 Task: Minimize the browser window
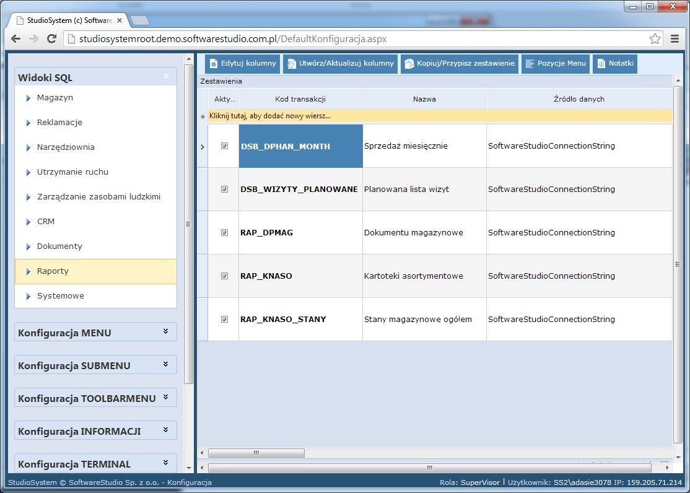pos(633,7)
